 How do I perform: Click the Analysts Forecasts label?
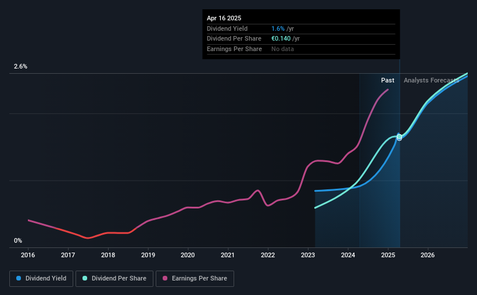[431, 80]
